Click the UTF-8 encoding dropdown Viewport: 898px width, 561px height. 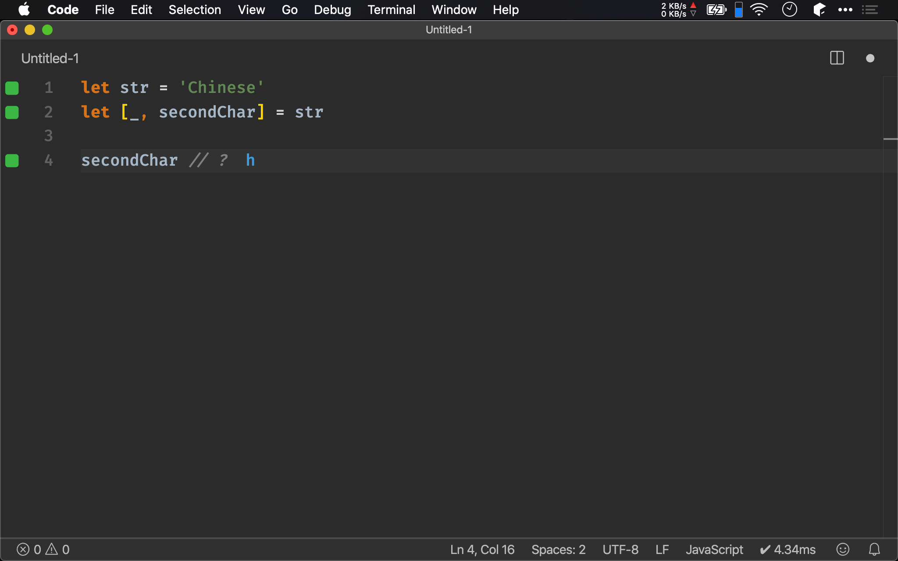pyautogui.click(x=620, y=549)
